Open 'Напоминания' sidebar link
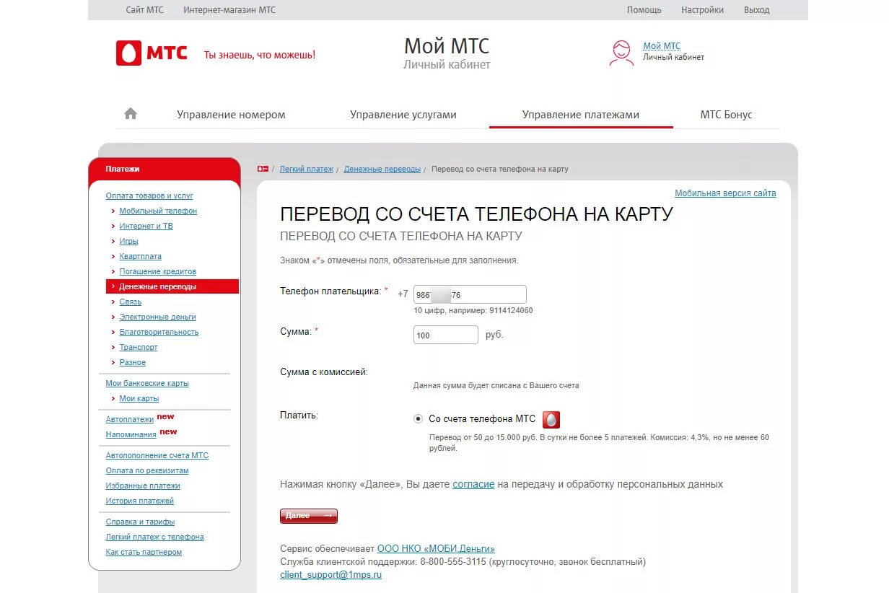The image size is (889, 593). click(x=131, y=434)
